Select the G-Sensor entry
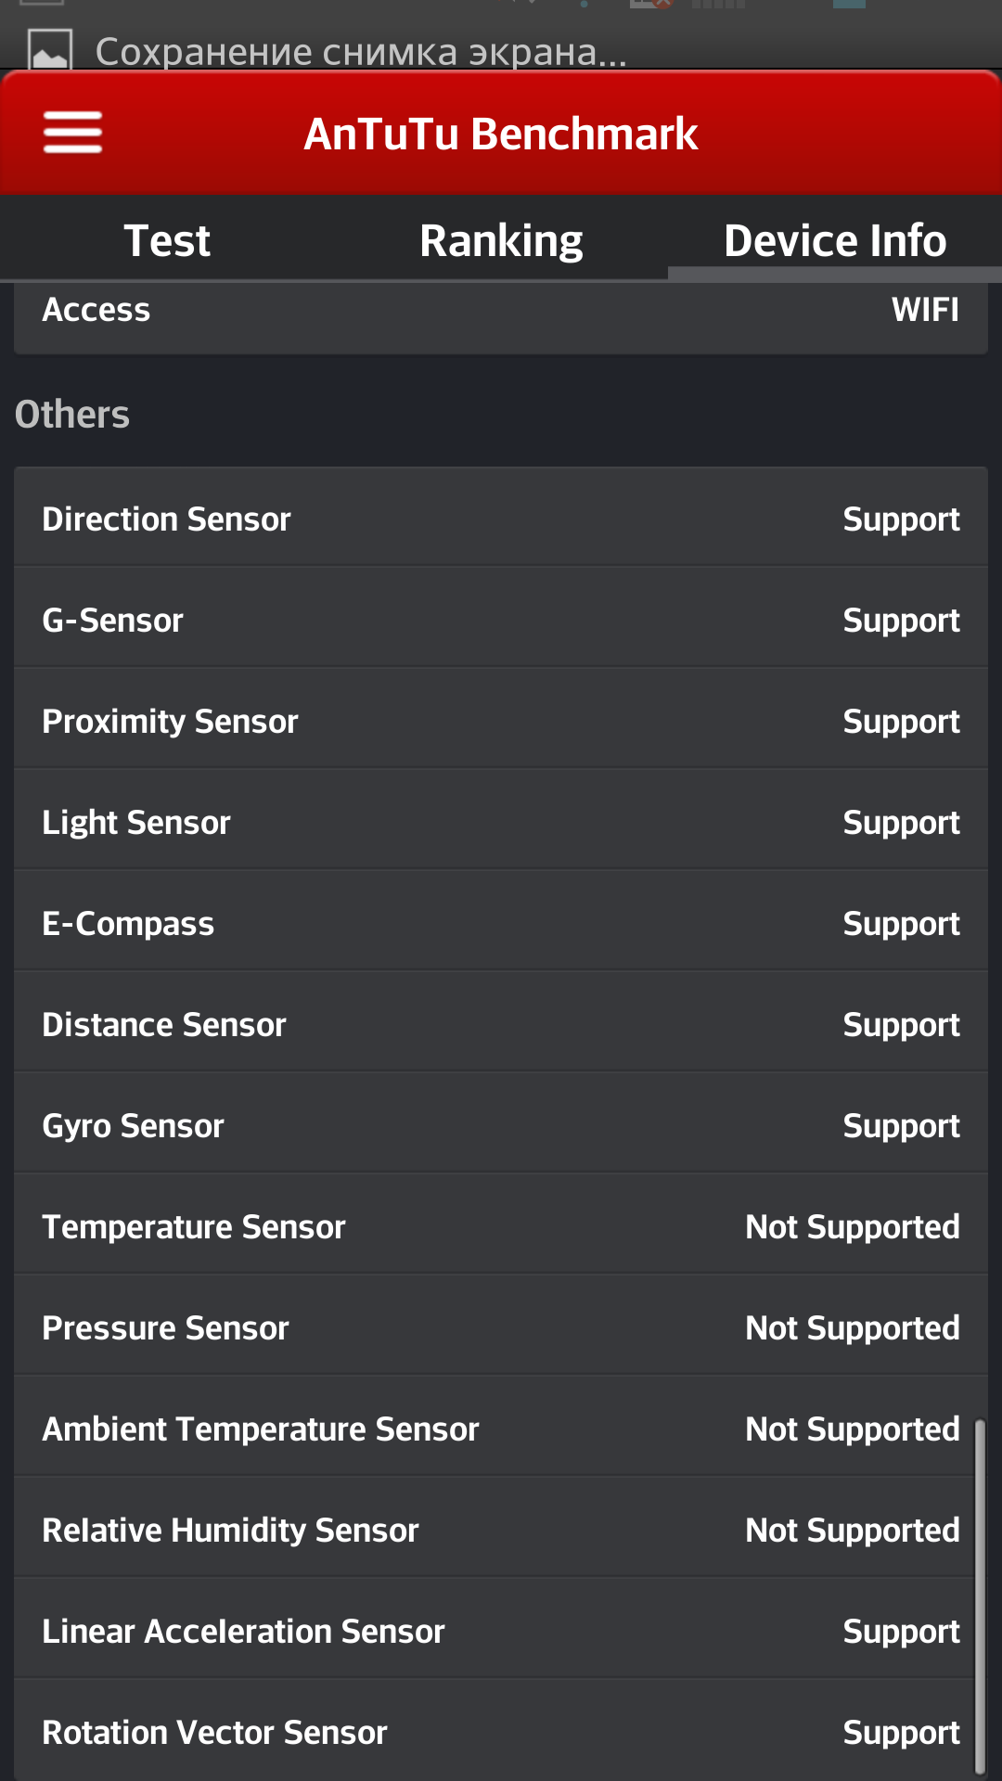The width and height of the screenshot is (1002, 1781). [x=501, y=619]
